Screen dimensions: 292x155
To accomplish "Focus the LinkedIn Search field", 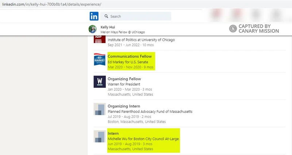I will click(136, 16).
